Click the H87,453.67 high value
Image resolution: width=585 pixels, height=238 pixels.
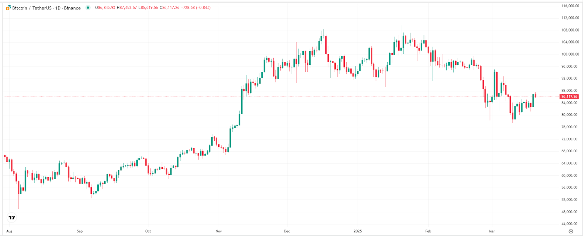[126, 7]
